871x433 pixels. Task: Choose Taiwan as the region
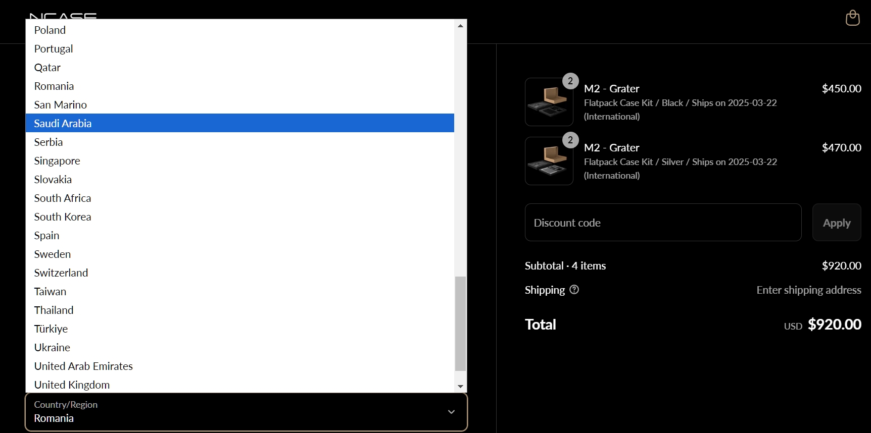tap(240, 291)
